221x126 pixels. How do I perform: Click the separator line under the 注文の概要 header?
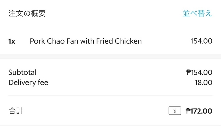[x=110, y=27]
